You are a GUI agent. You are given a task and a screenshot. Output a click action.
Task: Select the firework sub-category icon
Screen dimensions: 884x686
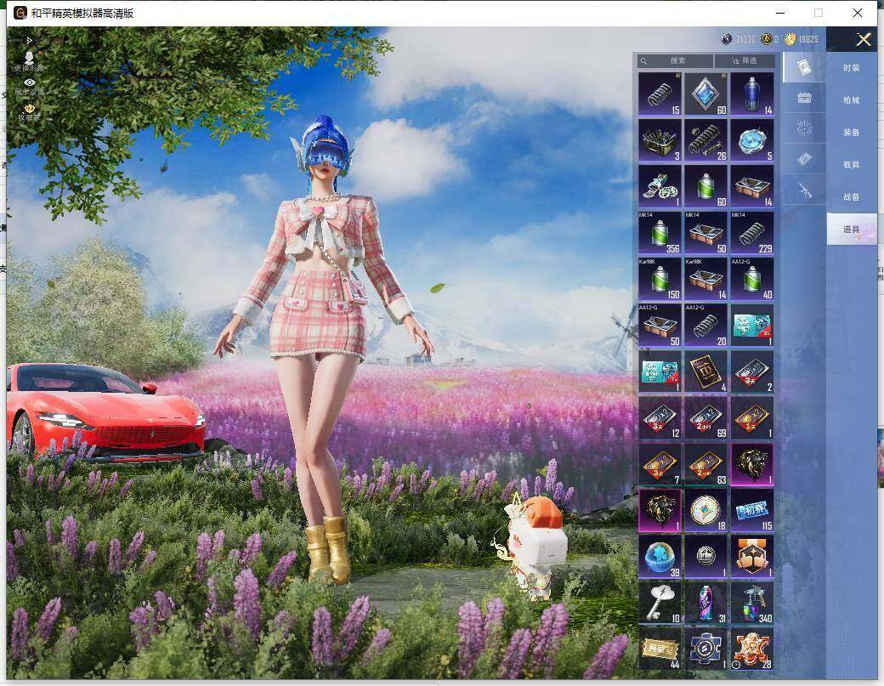[x=804, y=129]
